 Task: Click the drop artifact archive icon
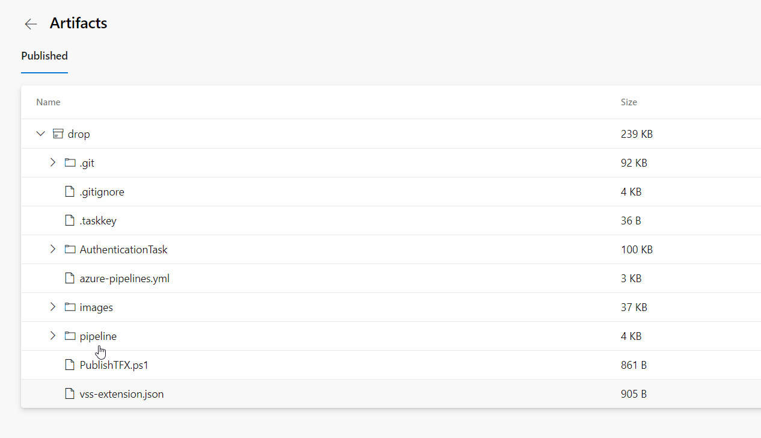(58, 134)
